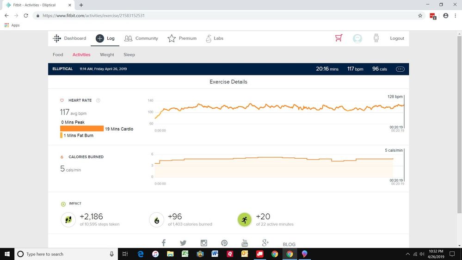
Task: Switch to the Food tab
Action: (x=58, y=55)
